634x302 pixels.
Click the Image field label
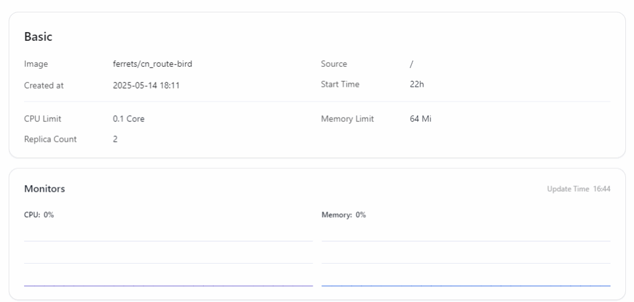coord(36,64)
